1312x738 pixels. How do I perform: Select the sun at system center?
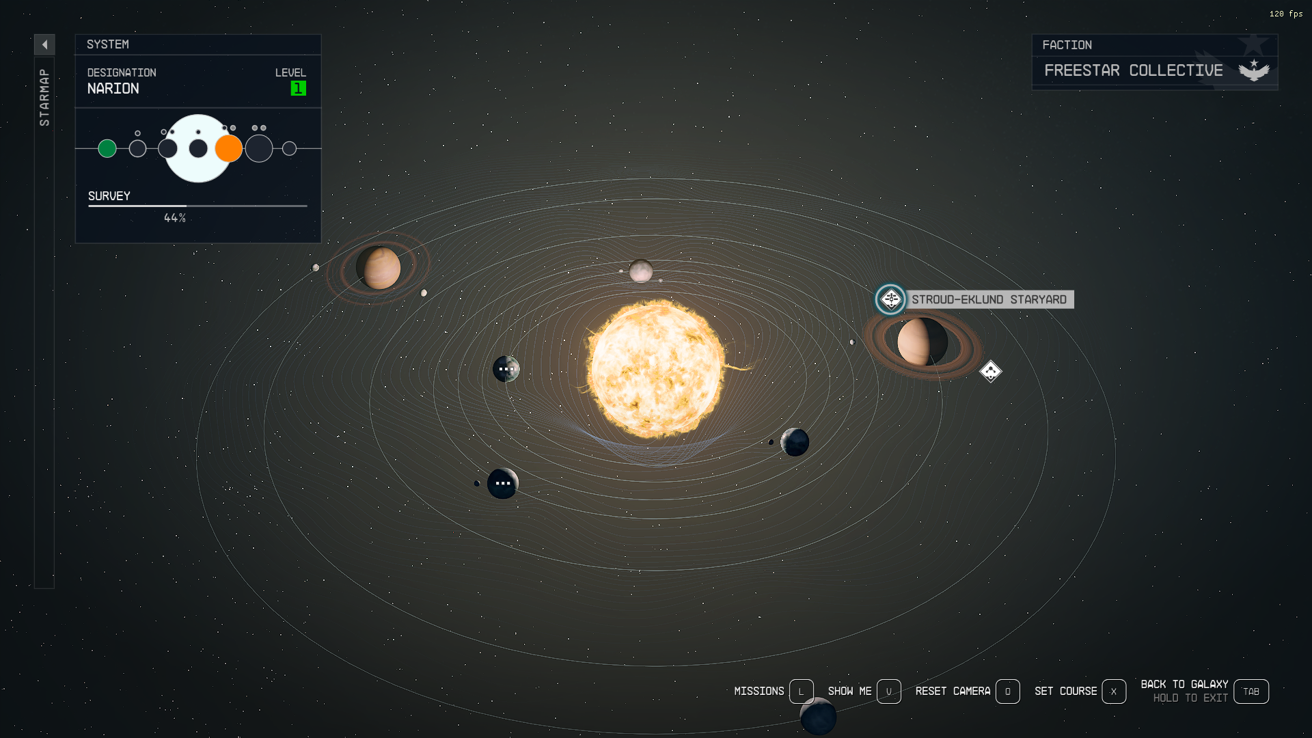point(656,369)
